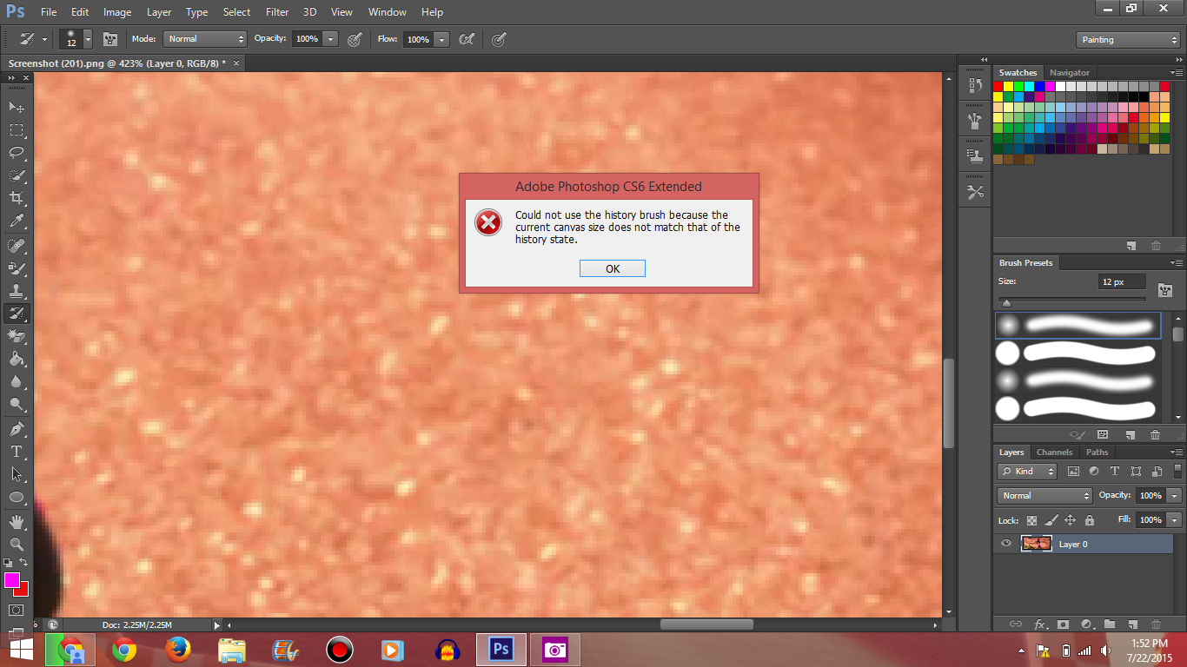Image resolution: width=1187 pixels, height=667 pixels.
Task: Select the Rectangular Marquee tool
Action: [17, 130]
